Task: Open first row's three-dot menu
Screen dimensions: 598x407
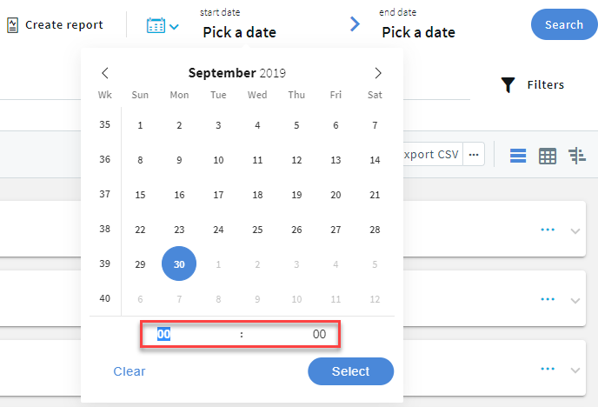Action: (x=548, y=230)
